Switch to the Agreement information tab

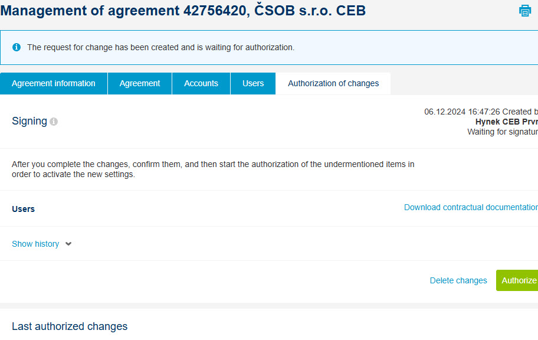[54, 83]
